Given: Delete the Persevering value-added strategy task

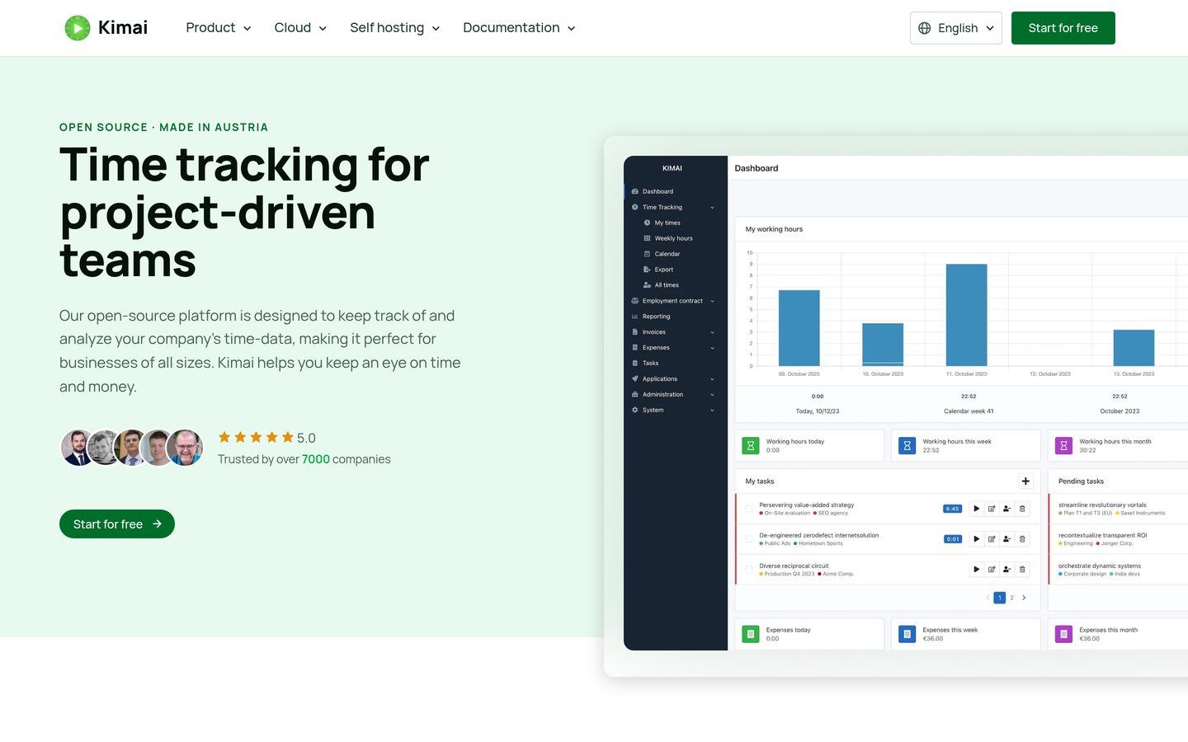Looking at the screenshot, I should coord(1022,509).
